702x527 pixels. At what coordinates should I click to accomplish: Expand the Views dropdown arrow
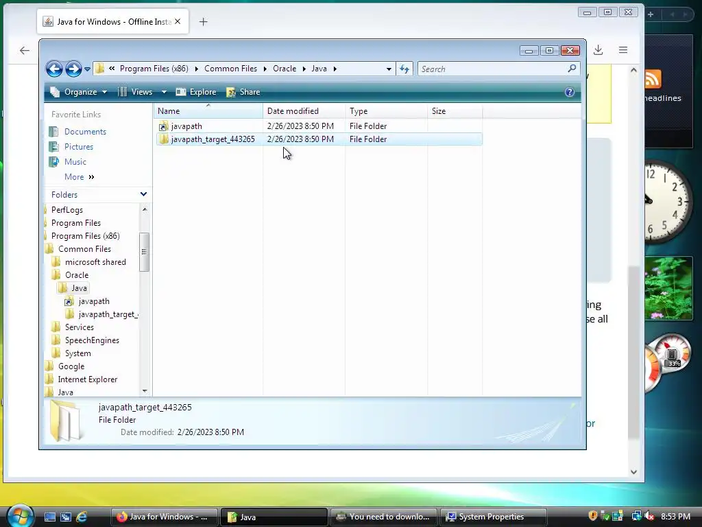click(x=164, y=92)
